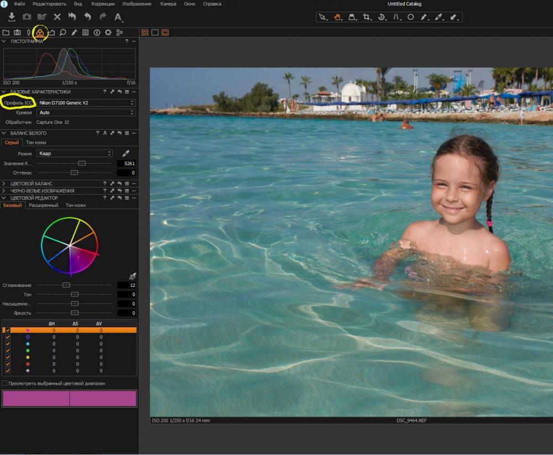Open the Кривая Auto curve dropdown
Screen dimensions: 553x455
(x=86, y=113)
